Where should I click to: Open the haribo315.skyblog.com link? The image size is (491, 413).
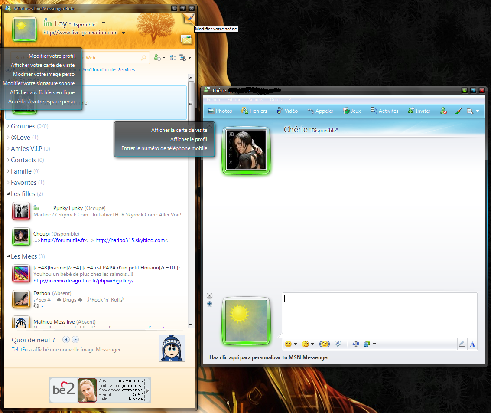click(x=130, y=240)
